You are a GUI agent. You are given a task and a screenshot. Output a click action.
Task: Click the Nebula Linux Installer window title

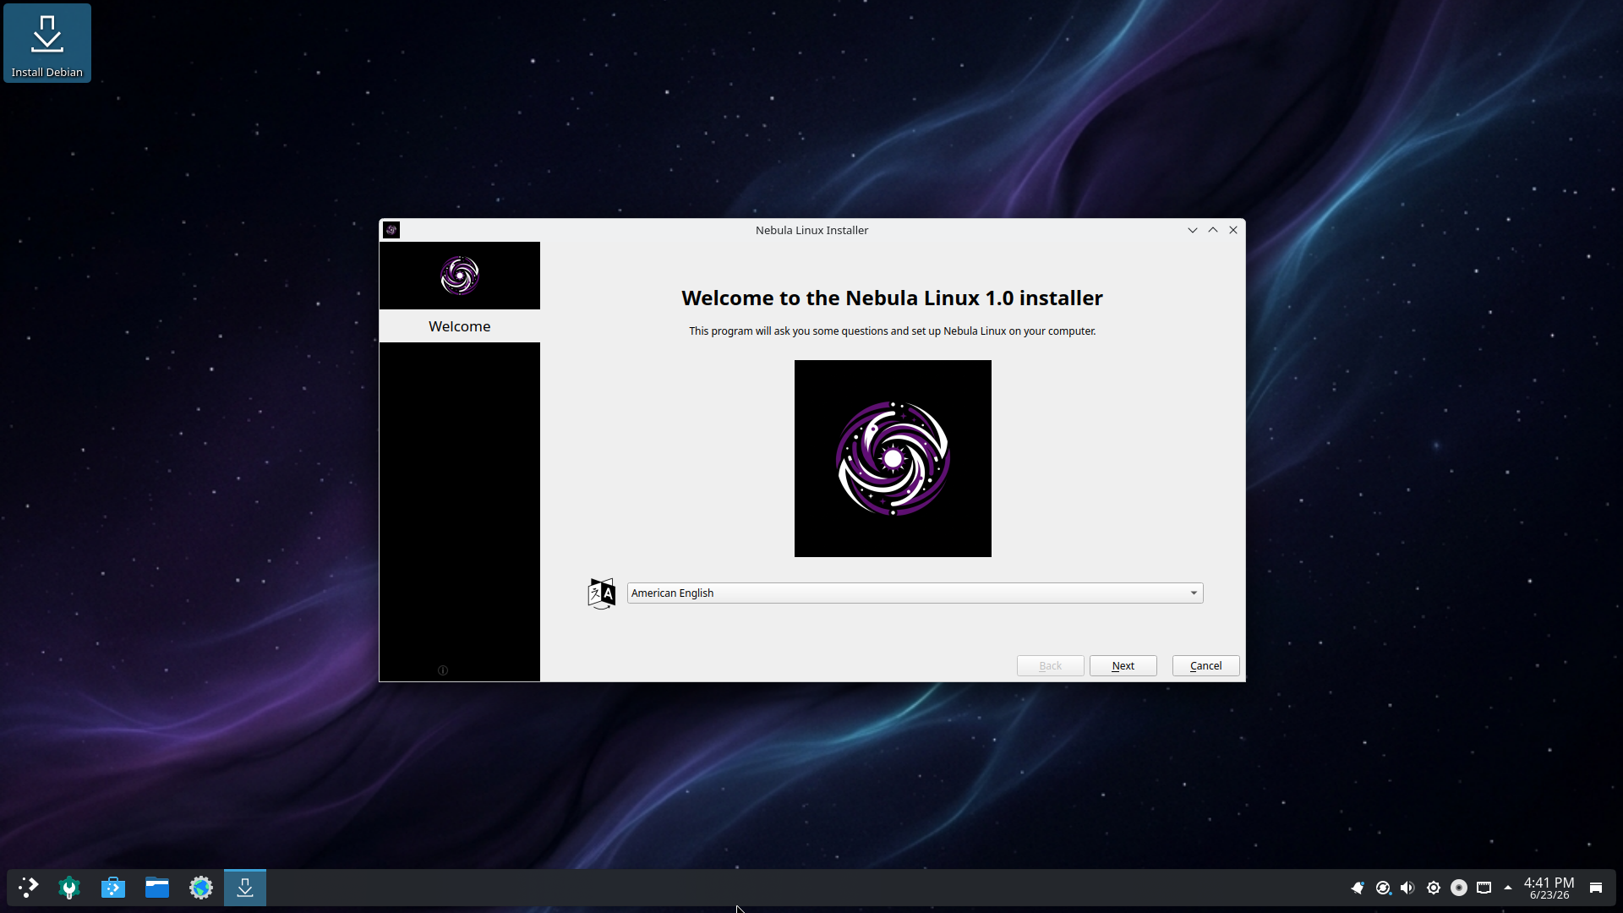tap(811, 230)
